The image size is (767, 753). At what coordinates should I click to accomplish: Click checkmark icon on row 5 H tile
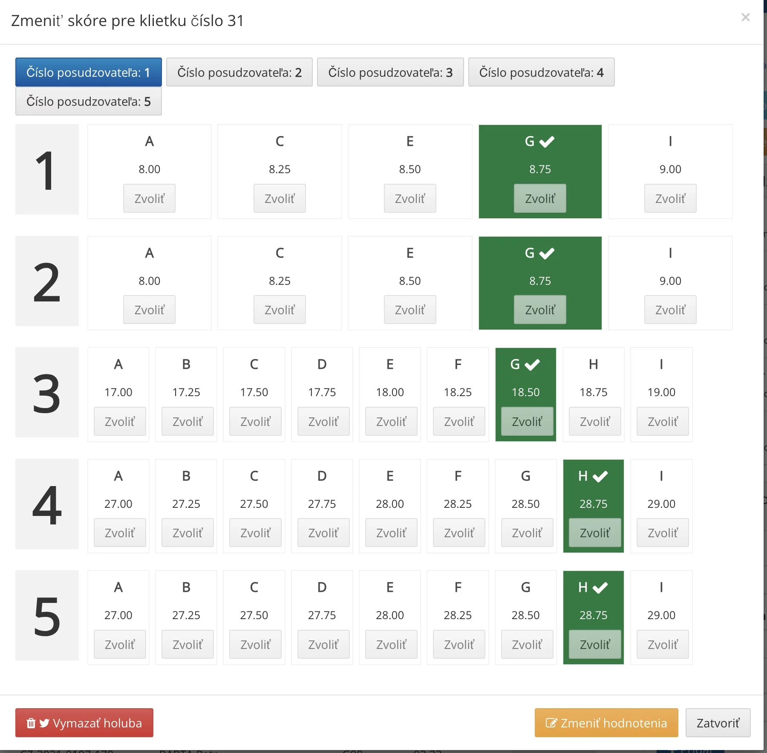[x=600, y=588]
